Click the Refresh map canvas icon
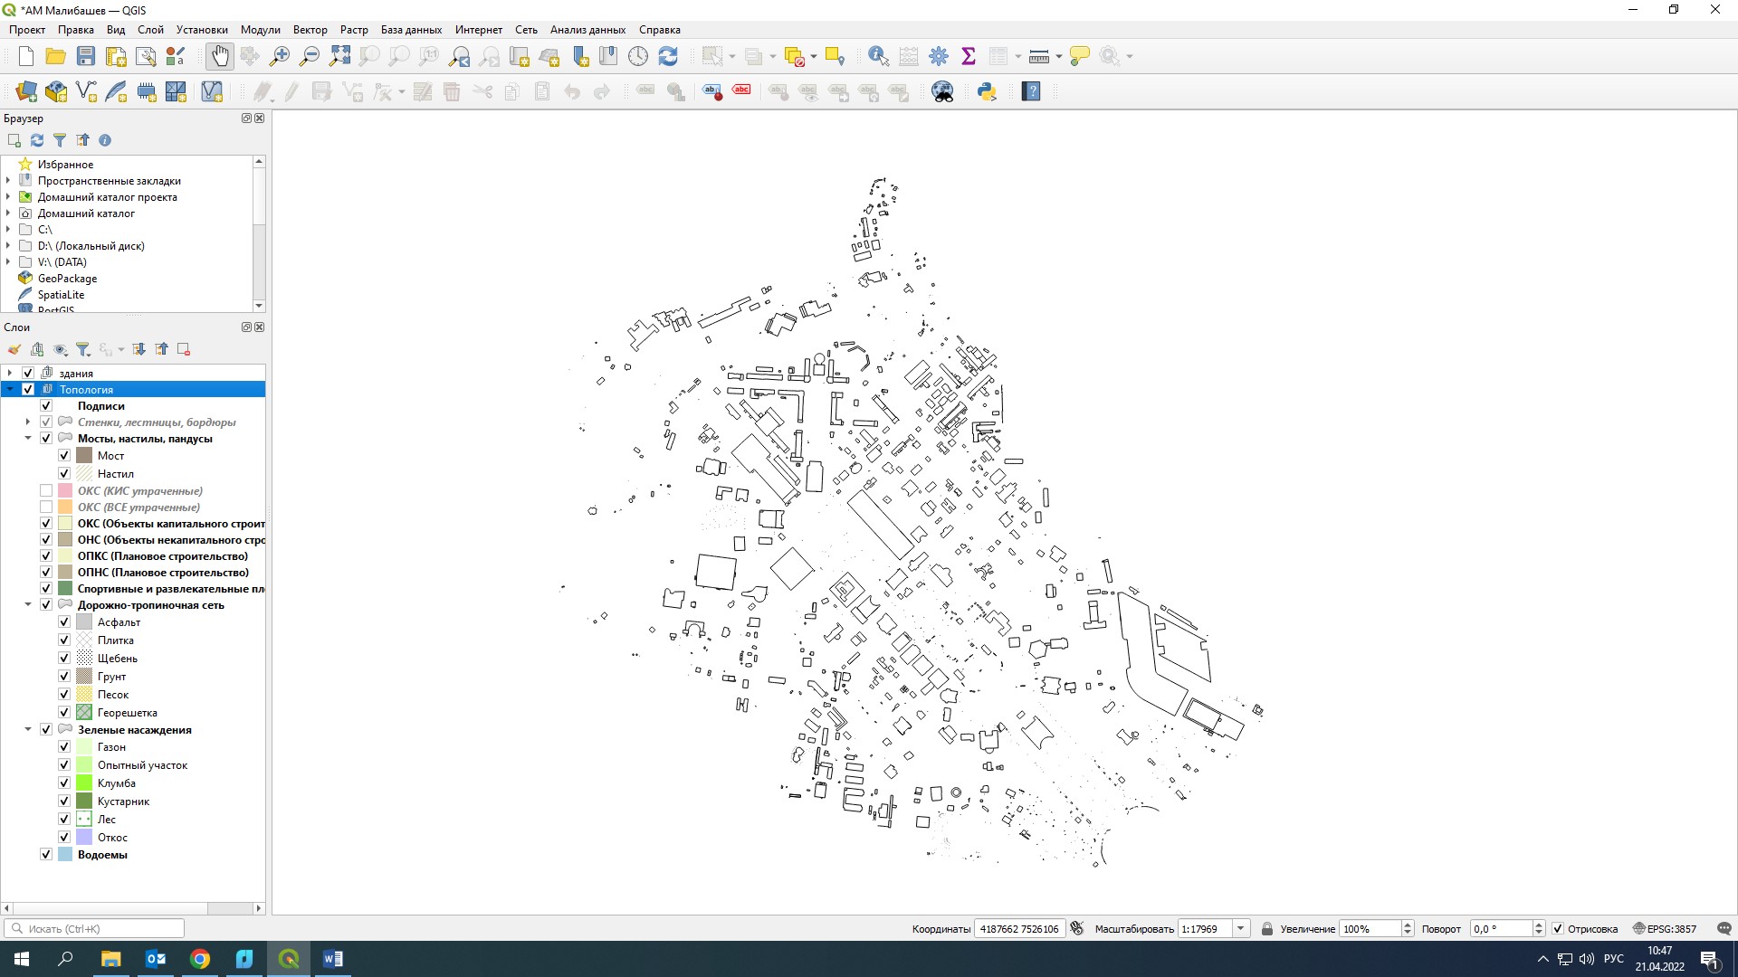1738x977 pixels. coord(668,56)
